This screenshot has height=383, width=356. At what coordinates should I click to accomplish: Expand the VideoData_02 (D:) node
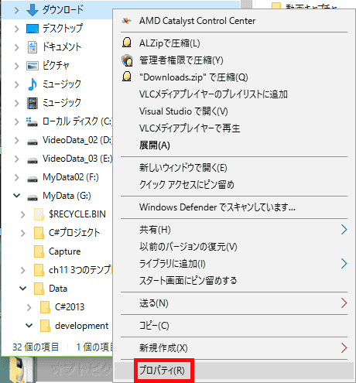click(17, 140)
